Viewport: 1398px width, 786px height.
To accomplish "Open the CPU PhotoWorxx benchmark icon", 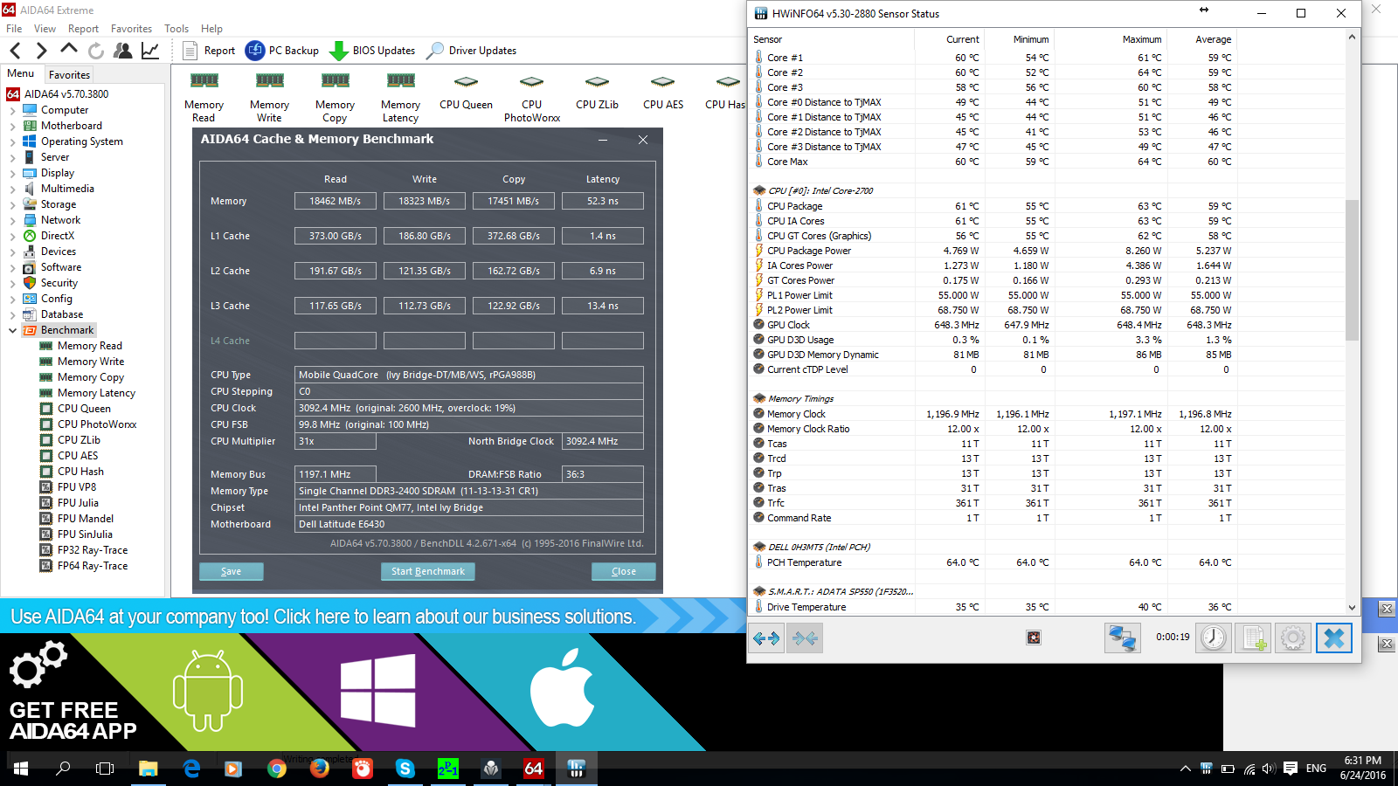I will [531, 97].
